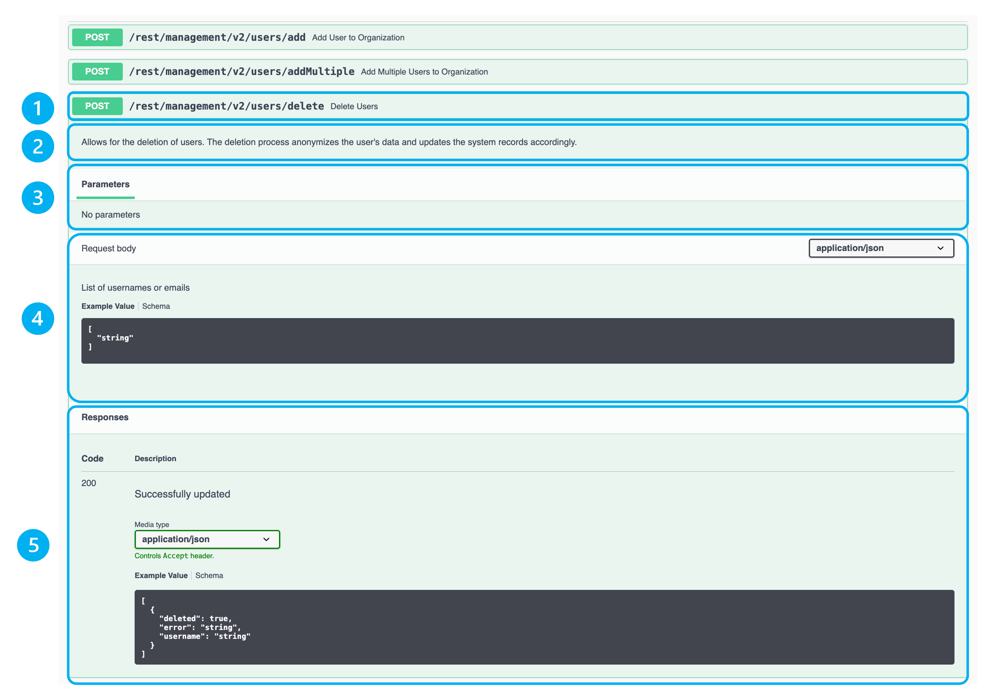
Task: Click the response example JSON code block
Action: click(544, 627)
